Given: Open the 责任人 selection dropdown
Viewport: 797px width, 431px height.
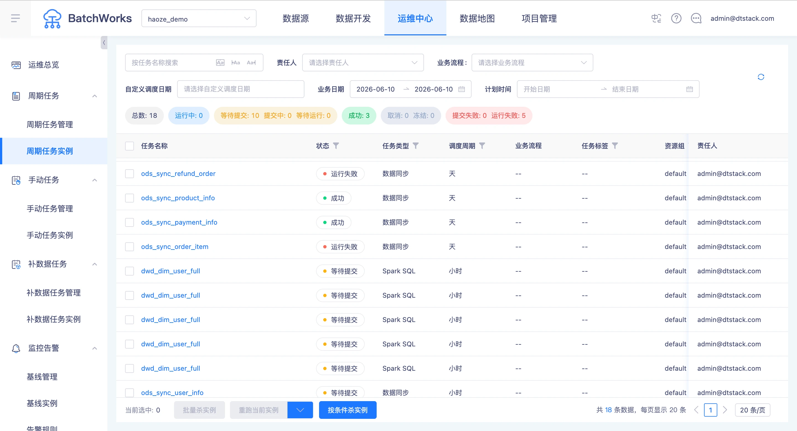Looking at the screenshot, I should [363, 63].
